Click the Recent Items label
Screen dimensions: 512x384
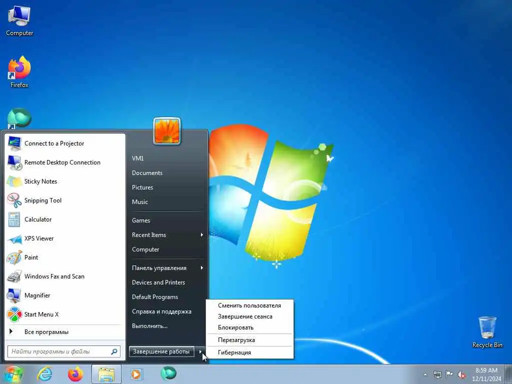click(x=149, y=235)
